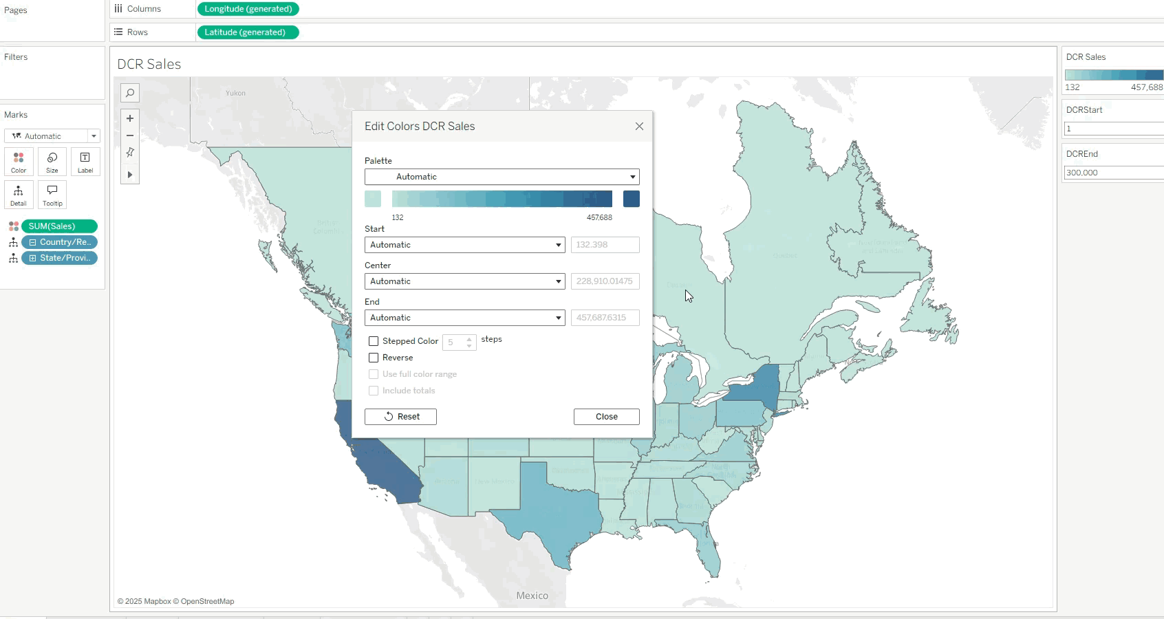
Task: Click the pin icon to reset map
Action: (130, 153)
